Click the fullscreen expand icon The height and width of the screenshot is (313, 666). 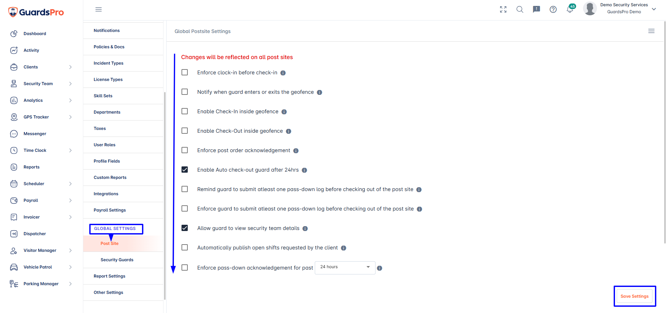[x=503, y=9]
